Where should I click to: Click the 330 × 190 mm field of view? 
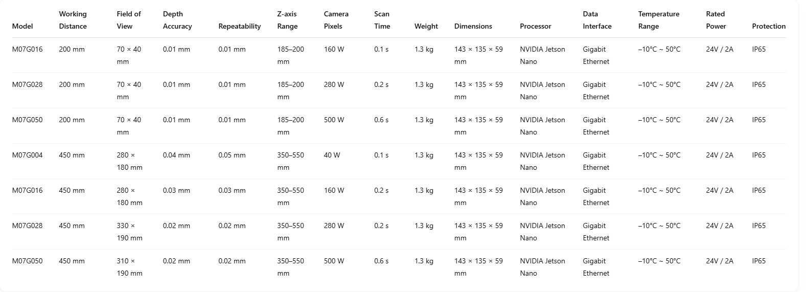130,232
